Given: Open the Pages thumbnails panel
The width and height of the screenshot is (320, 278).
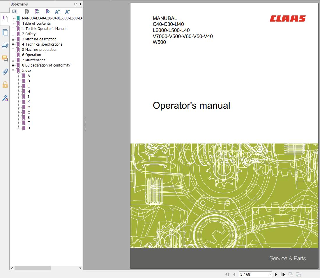Looking at the screenshot, I should tap(5, 32).
